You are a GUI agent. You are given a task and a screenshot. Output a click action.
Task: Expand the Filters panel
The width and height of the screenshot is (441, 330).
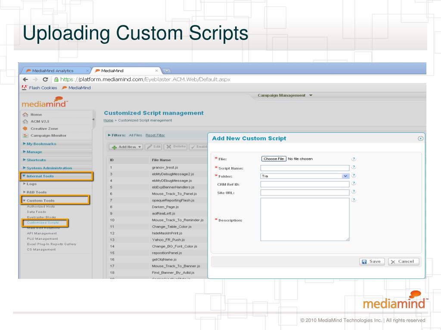tap(116, 135)
